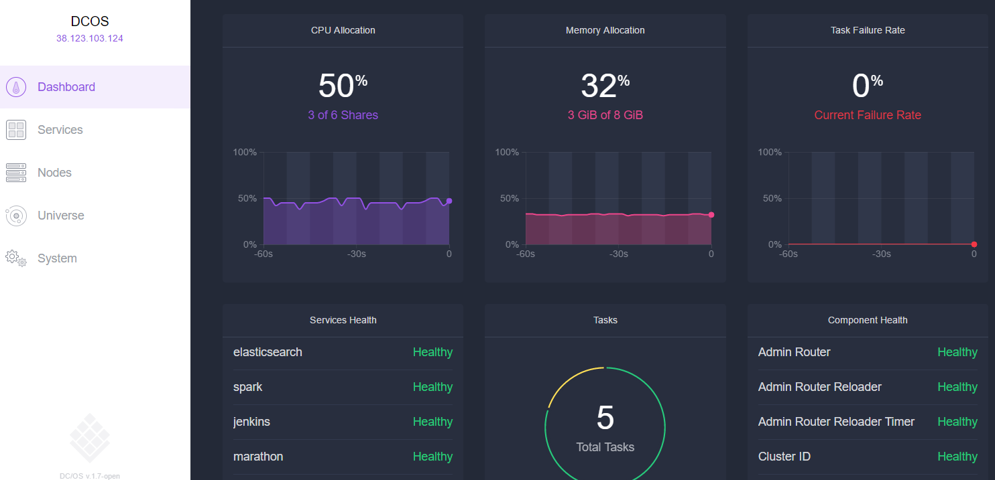Click the System gears icon
This screenshot has height=480, width=995.
click(x=16, y=258)
